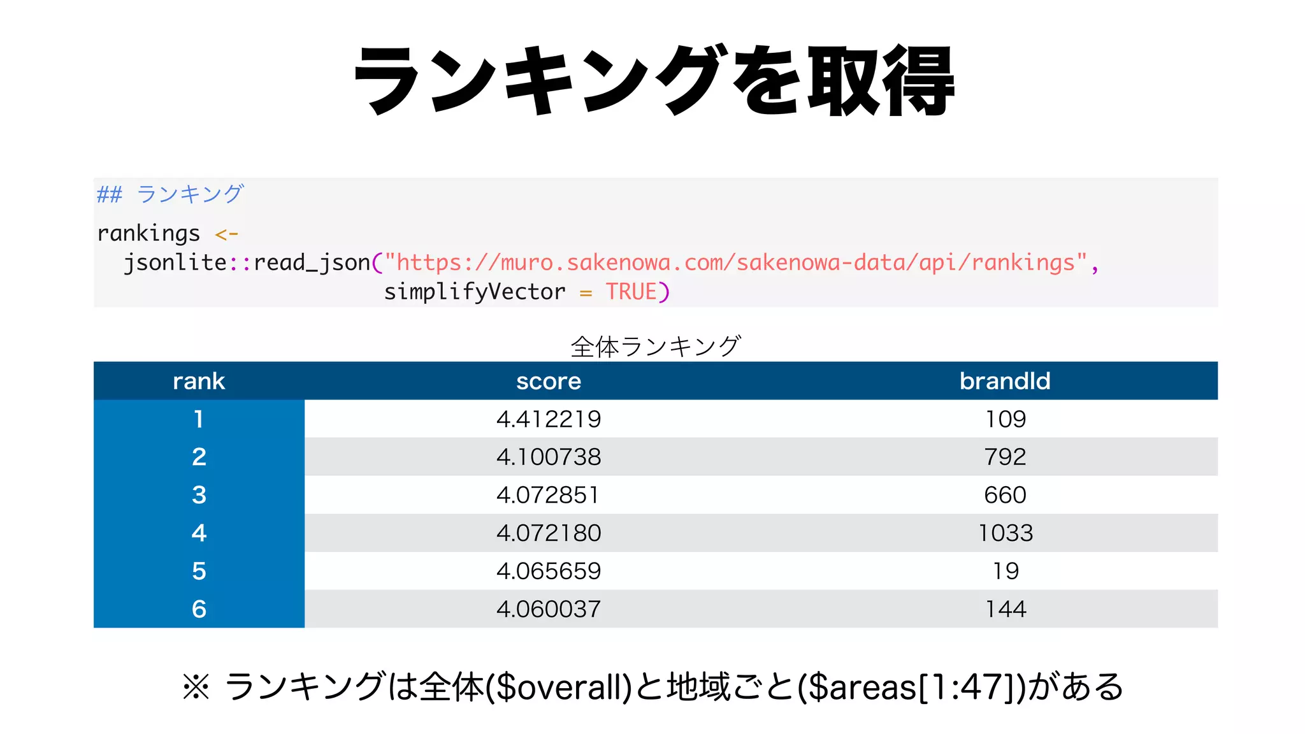Click brandId value 144
The image size is (1305, 734).
point(1006,609)
